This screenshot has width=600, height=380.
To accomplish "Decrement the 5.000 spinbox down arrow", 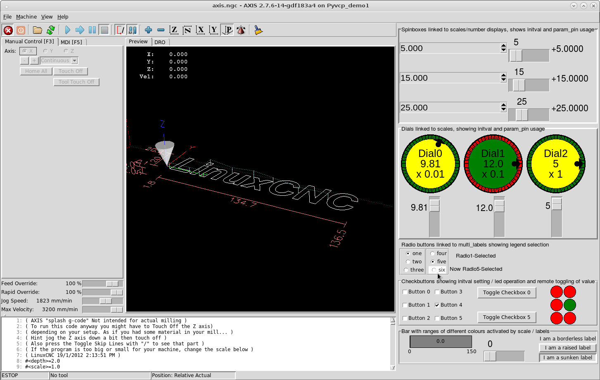I will pyautogui.click(x=503, y=51).
